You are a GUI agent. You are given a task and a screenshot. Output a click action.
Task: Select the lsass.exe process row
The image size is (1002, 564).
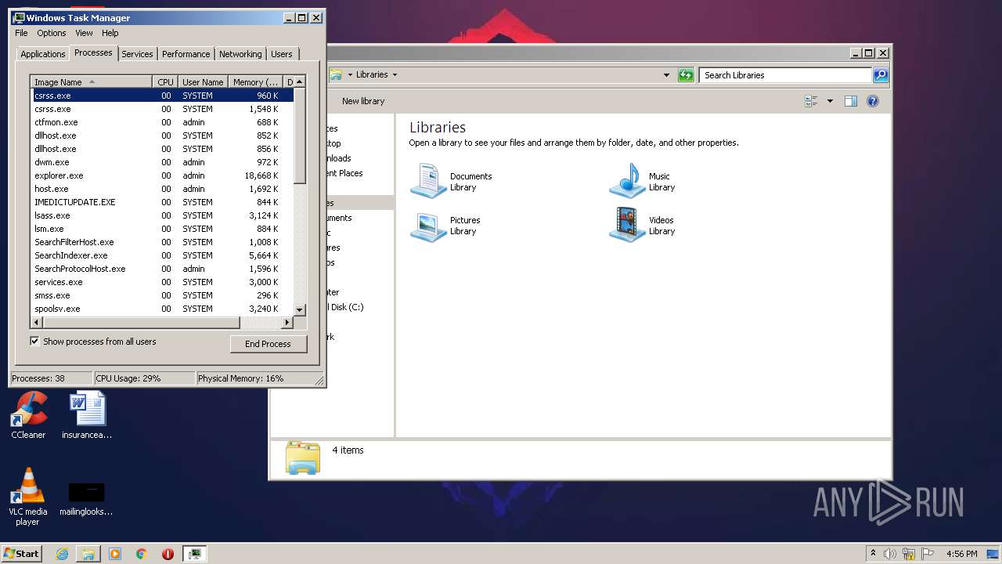pos(162,215)
